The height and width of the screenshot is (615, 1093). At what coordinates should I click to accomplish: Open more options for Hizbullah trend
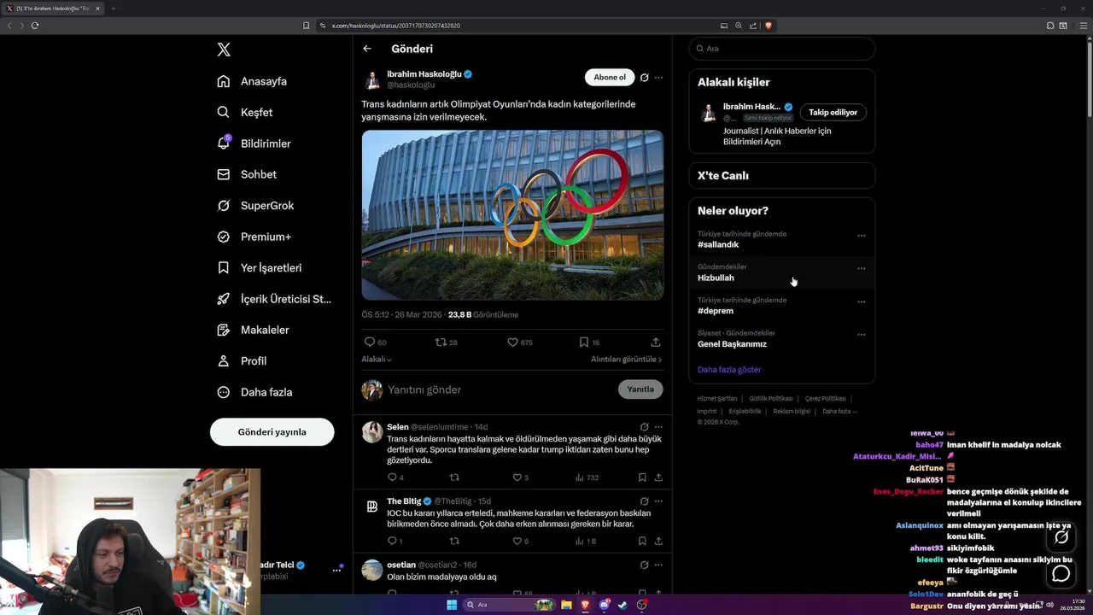point(861,268)
